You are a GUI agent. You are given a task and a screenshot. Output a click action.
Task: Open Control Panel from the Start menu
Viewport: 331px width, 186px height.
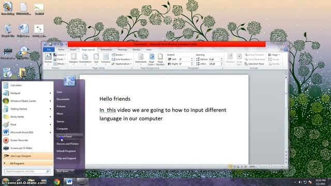[69, 136]
